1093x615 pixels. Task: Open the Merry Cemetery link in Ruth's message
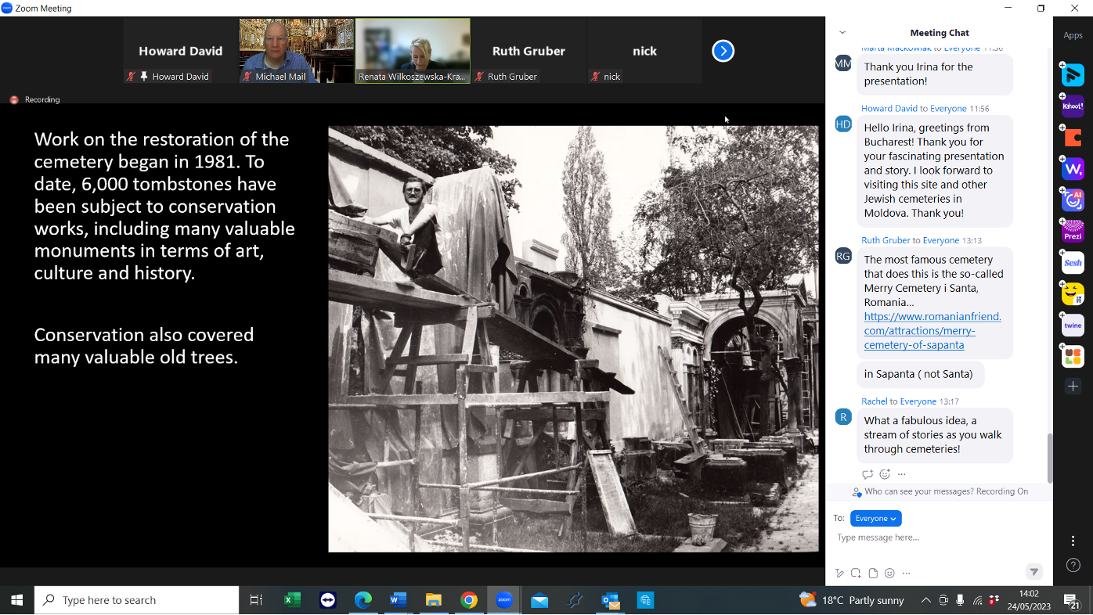[x=932, y=330]
